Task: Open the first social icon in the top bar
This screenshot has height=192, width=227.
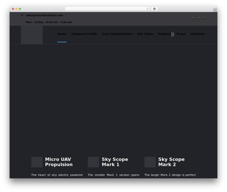Action: (x=192, y=19)
